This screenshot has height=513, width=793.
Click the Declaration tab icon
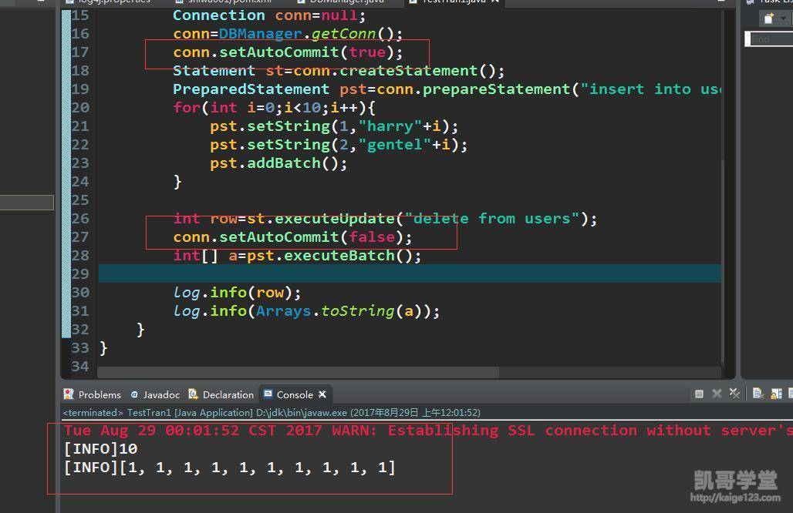pos(193,394)
